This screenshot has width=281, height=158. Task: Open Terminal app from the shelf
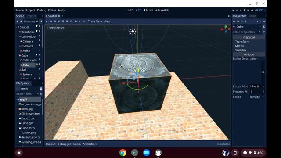coord(135,153)
